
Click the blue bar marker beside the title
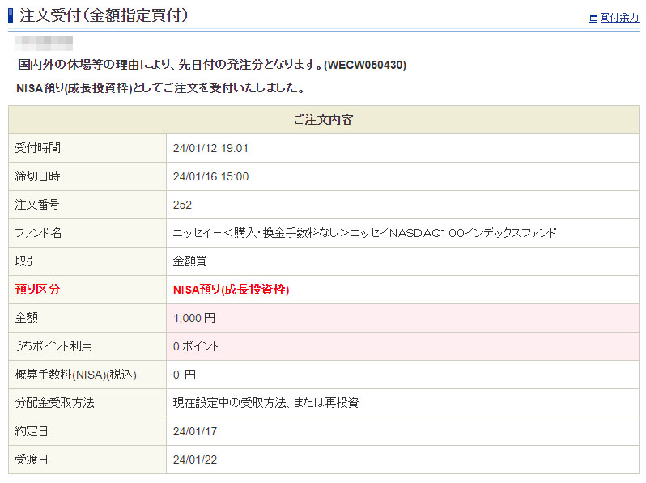(11, 15)
